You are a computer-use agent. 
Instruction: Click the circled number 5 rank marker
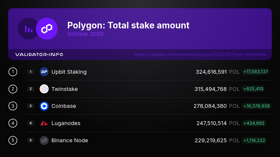[13, 140]
